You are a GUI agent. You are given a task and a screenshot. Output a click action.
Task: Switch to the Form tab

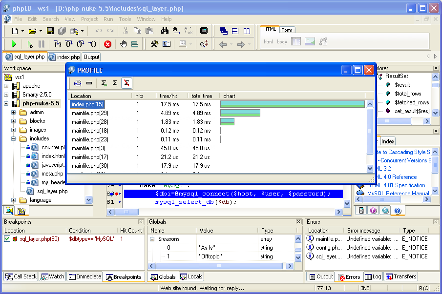tap(287, 29)
